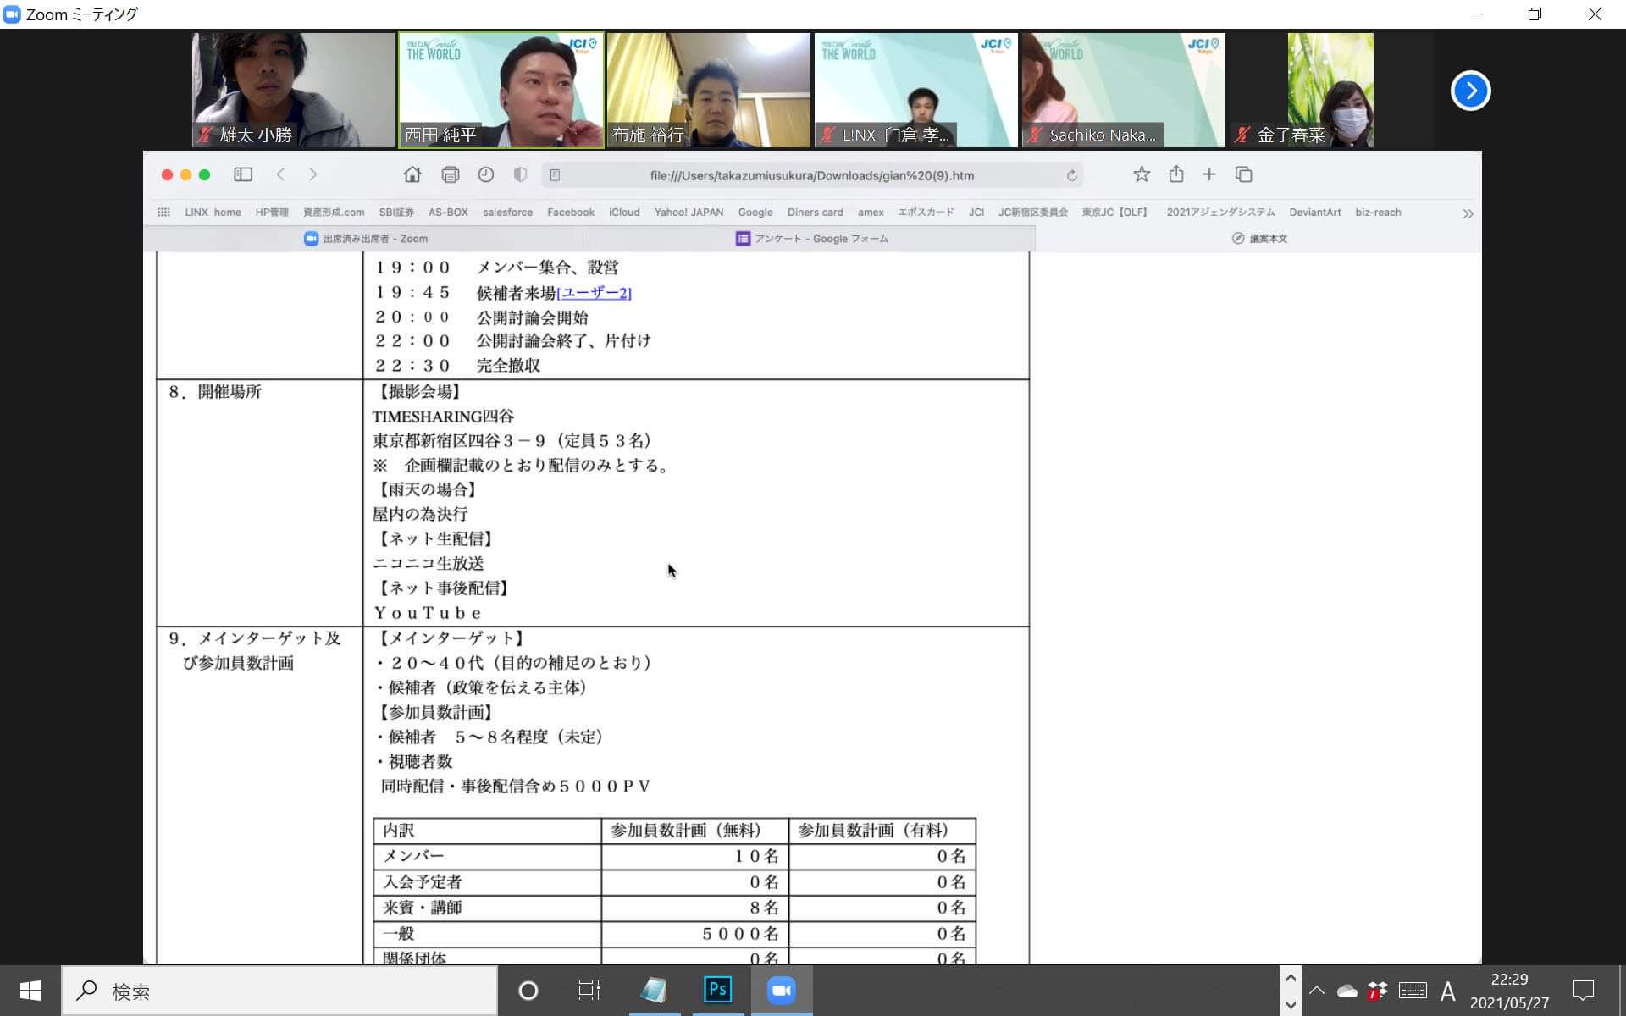Open the ユーザー2 link
This screenshot has height=1016, width=1626.
(594, 293)
